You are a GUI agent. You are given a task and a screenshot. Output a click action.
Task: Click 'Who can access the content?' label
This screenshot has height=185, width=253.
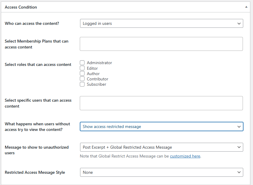tap(32, 23)
